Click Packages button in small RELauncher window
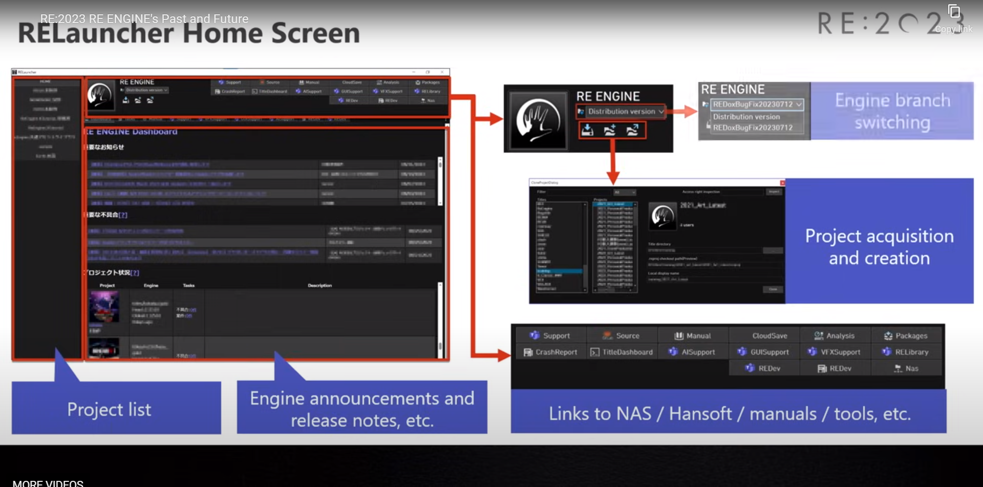This screenshot has height=487, width=983. point(428,82)
